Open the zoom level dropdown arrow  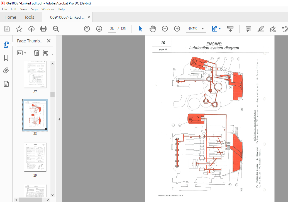point(202,29)
